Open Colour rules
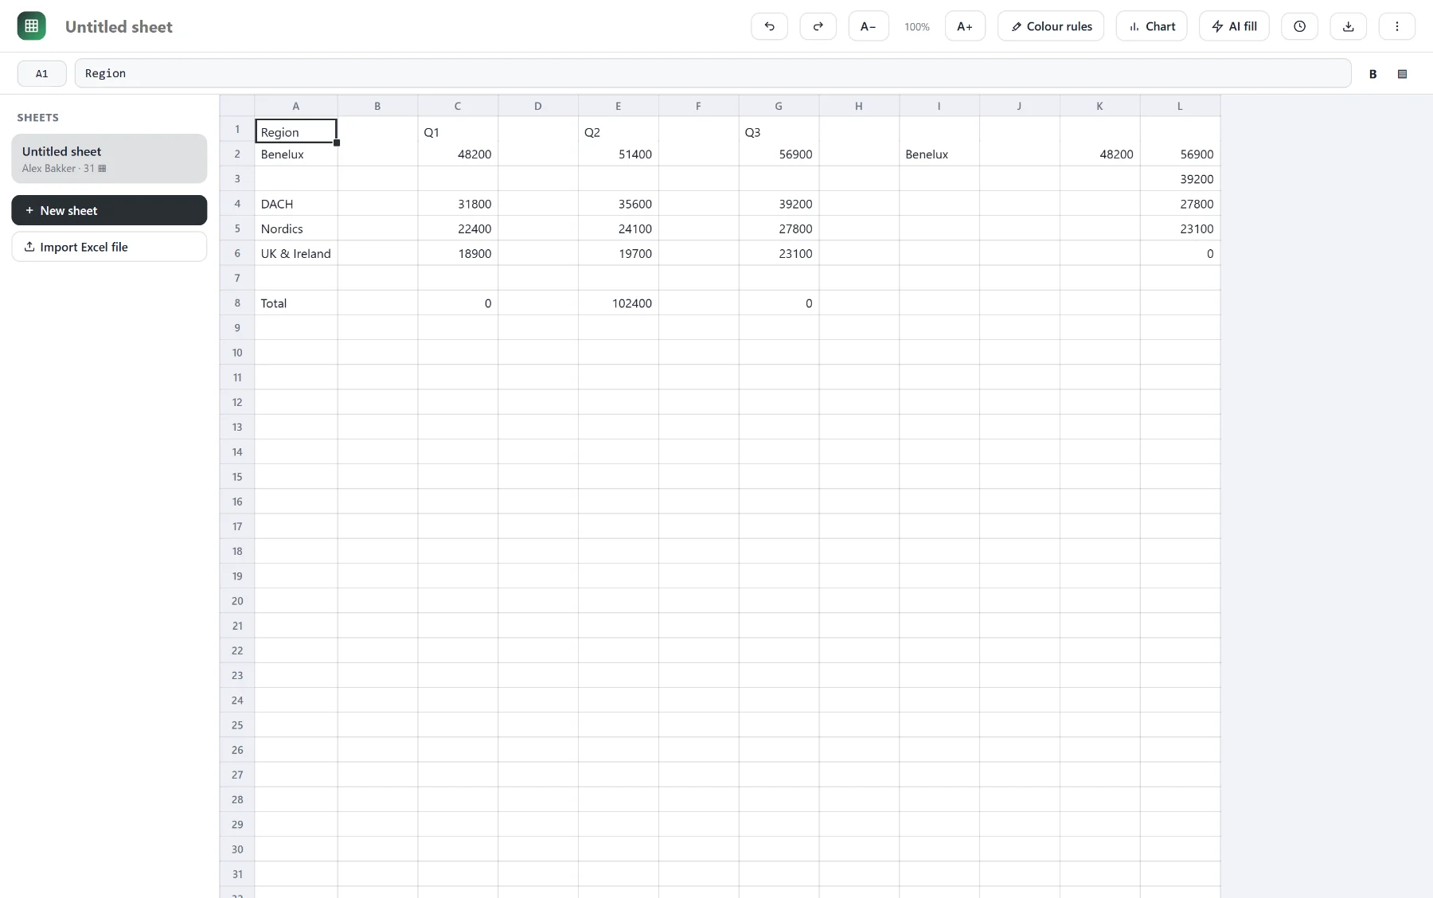The image size is (1433, 898). pos(1050,26)
